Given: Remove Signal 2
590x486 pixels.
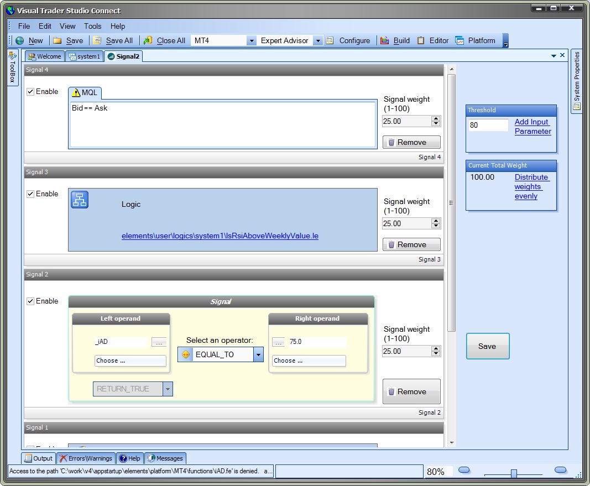Looking at the screenshot, I should click(x=411, y=391).
